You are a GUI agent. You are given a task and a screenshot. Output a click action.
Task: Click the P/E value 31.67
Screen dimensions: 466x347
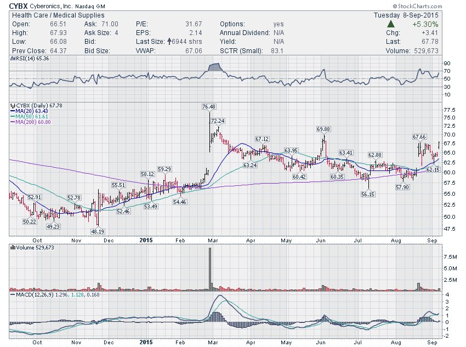194,24
